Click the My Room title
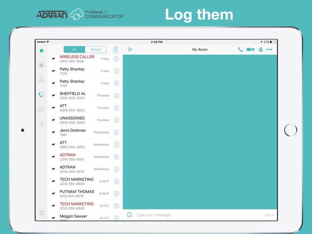 [200, 49]
